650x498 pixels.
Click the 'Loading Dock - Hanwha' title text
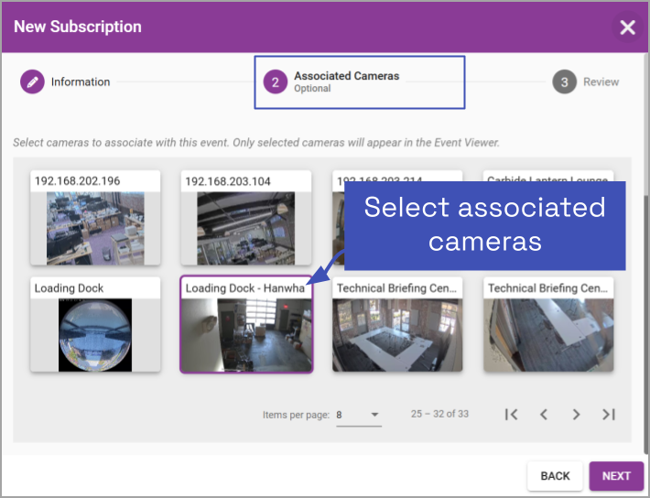tap(245, 288)
